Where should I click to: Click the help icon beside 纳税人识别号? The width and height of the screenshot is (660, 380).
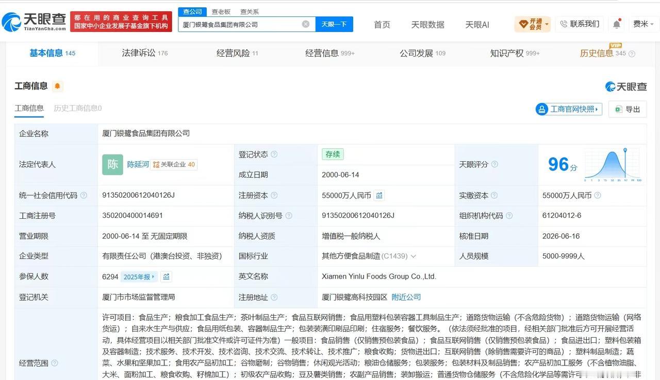pyautogui.click(x=289, y=216)
